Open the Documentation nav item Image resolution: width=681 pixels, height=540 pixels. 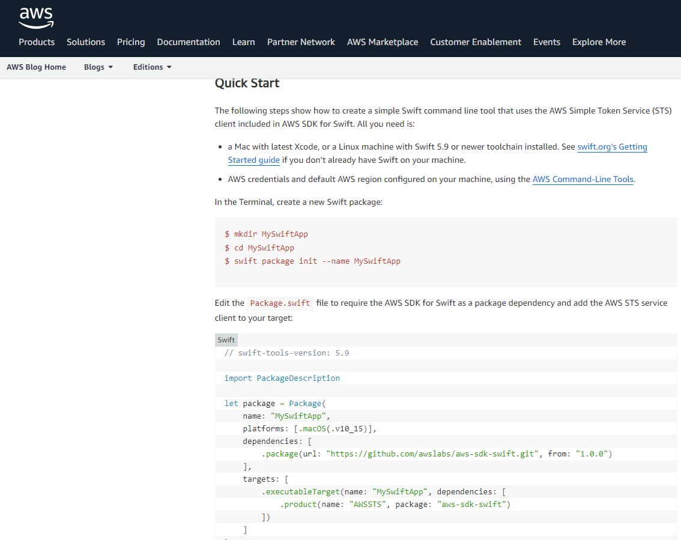click(x=189, y=42)
